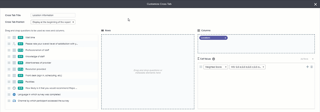Open the Cross Tab Position dropdown
Image resolution: width=320 pixels, height=112 pixels.
53,22
